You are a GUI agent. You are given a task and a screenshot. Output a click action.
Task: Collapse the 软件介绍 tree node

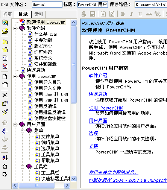tap(15, 28)
